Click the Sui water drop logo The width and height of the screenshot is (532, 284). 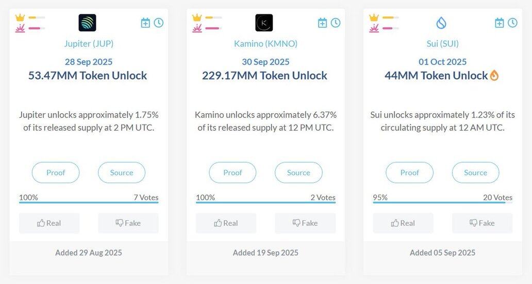[441, 23]
